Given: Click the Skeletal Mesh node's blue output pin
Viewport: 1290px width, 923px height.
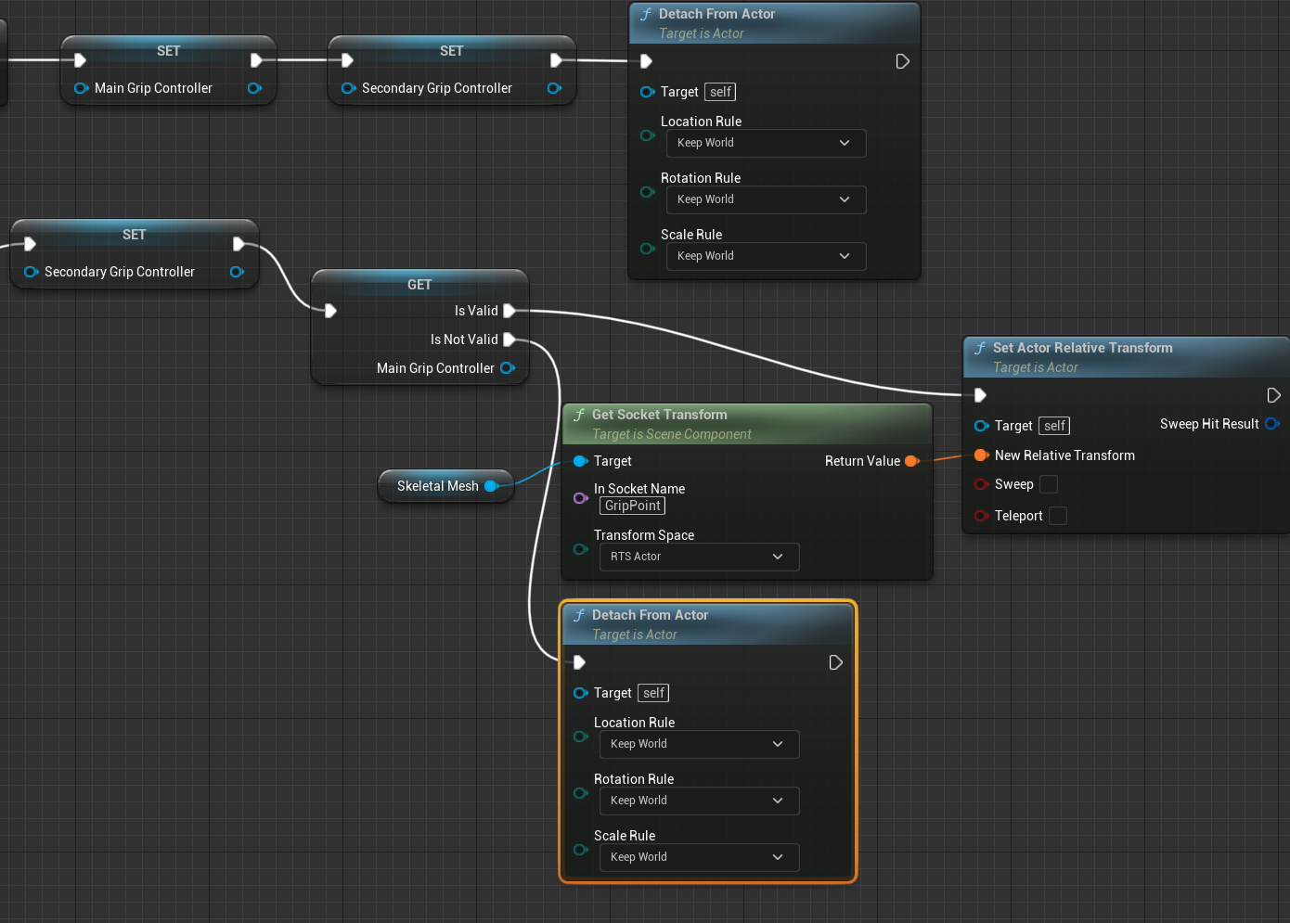Looking at the screenshot, I should click(x=491, y=486).
